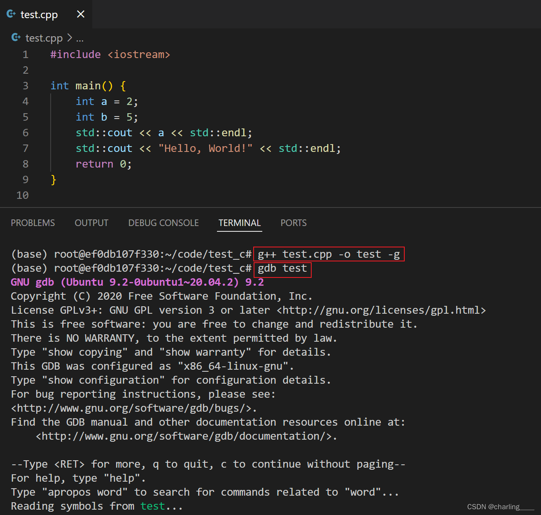Click the 'For help, type "help".' line

coord(78,478)
